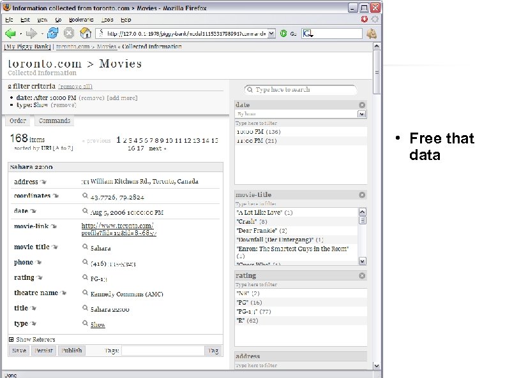Screen dimensions: 505x378
Task: Expand Show Referers section
Action: [11, 339]
